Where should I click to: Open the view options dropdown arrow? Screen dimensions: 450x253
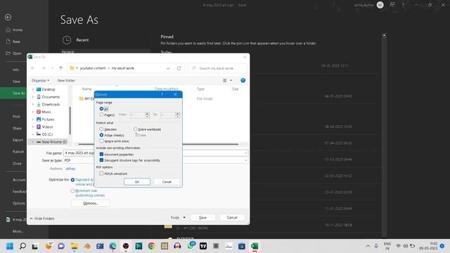[231, 81]
